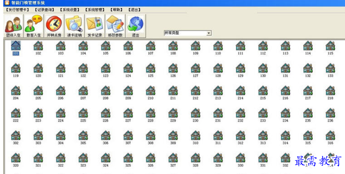Select room 119 house icon
The height and width of the screenshot is (174, 345).
[16, 68]
